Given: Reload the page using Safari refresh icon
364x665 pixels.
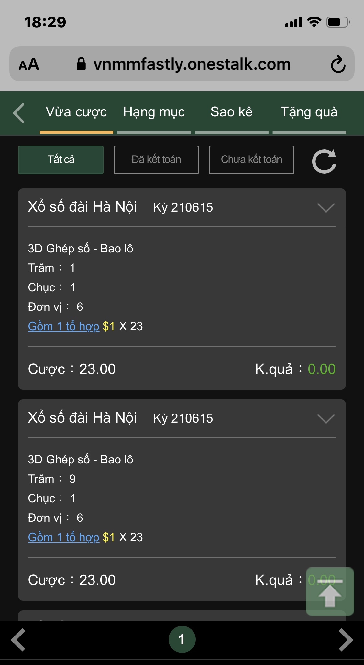Looking at the screenshot, I should [338, 64].
